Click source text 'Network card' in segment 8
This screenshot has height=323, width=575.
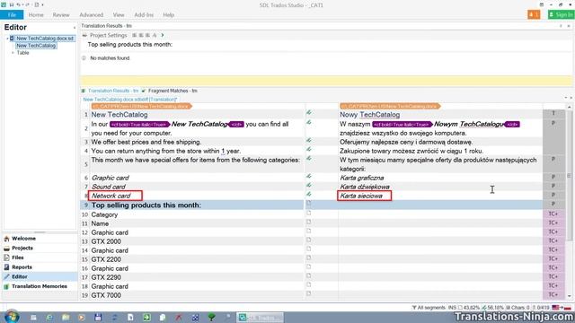[111, 196]
